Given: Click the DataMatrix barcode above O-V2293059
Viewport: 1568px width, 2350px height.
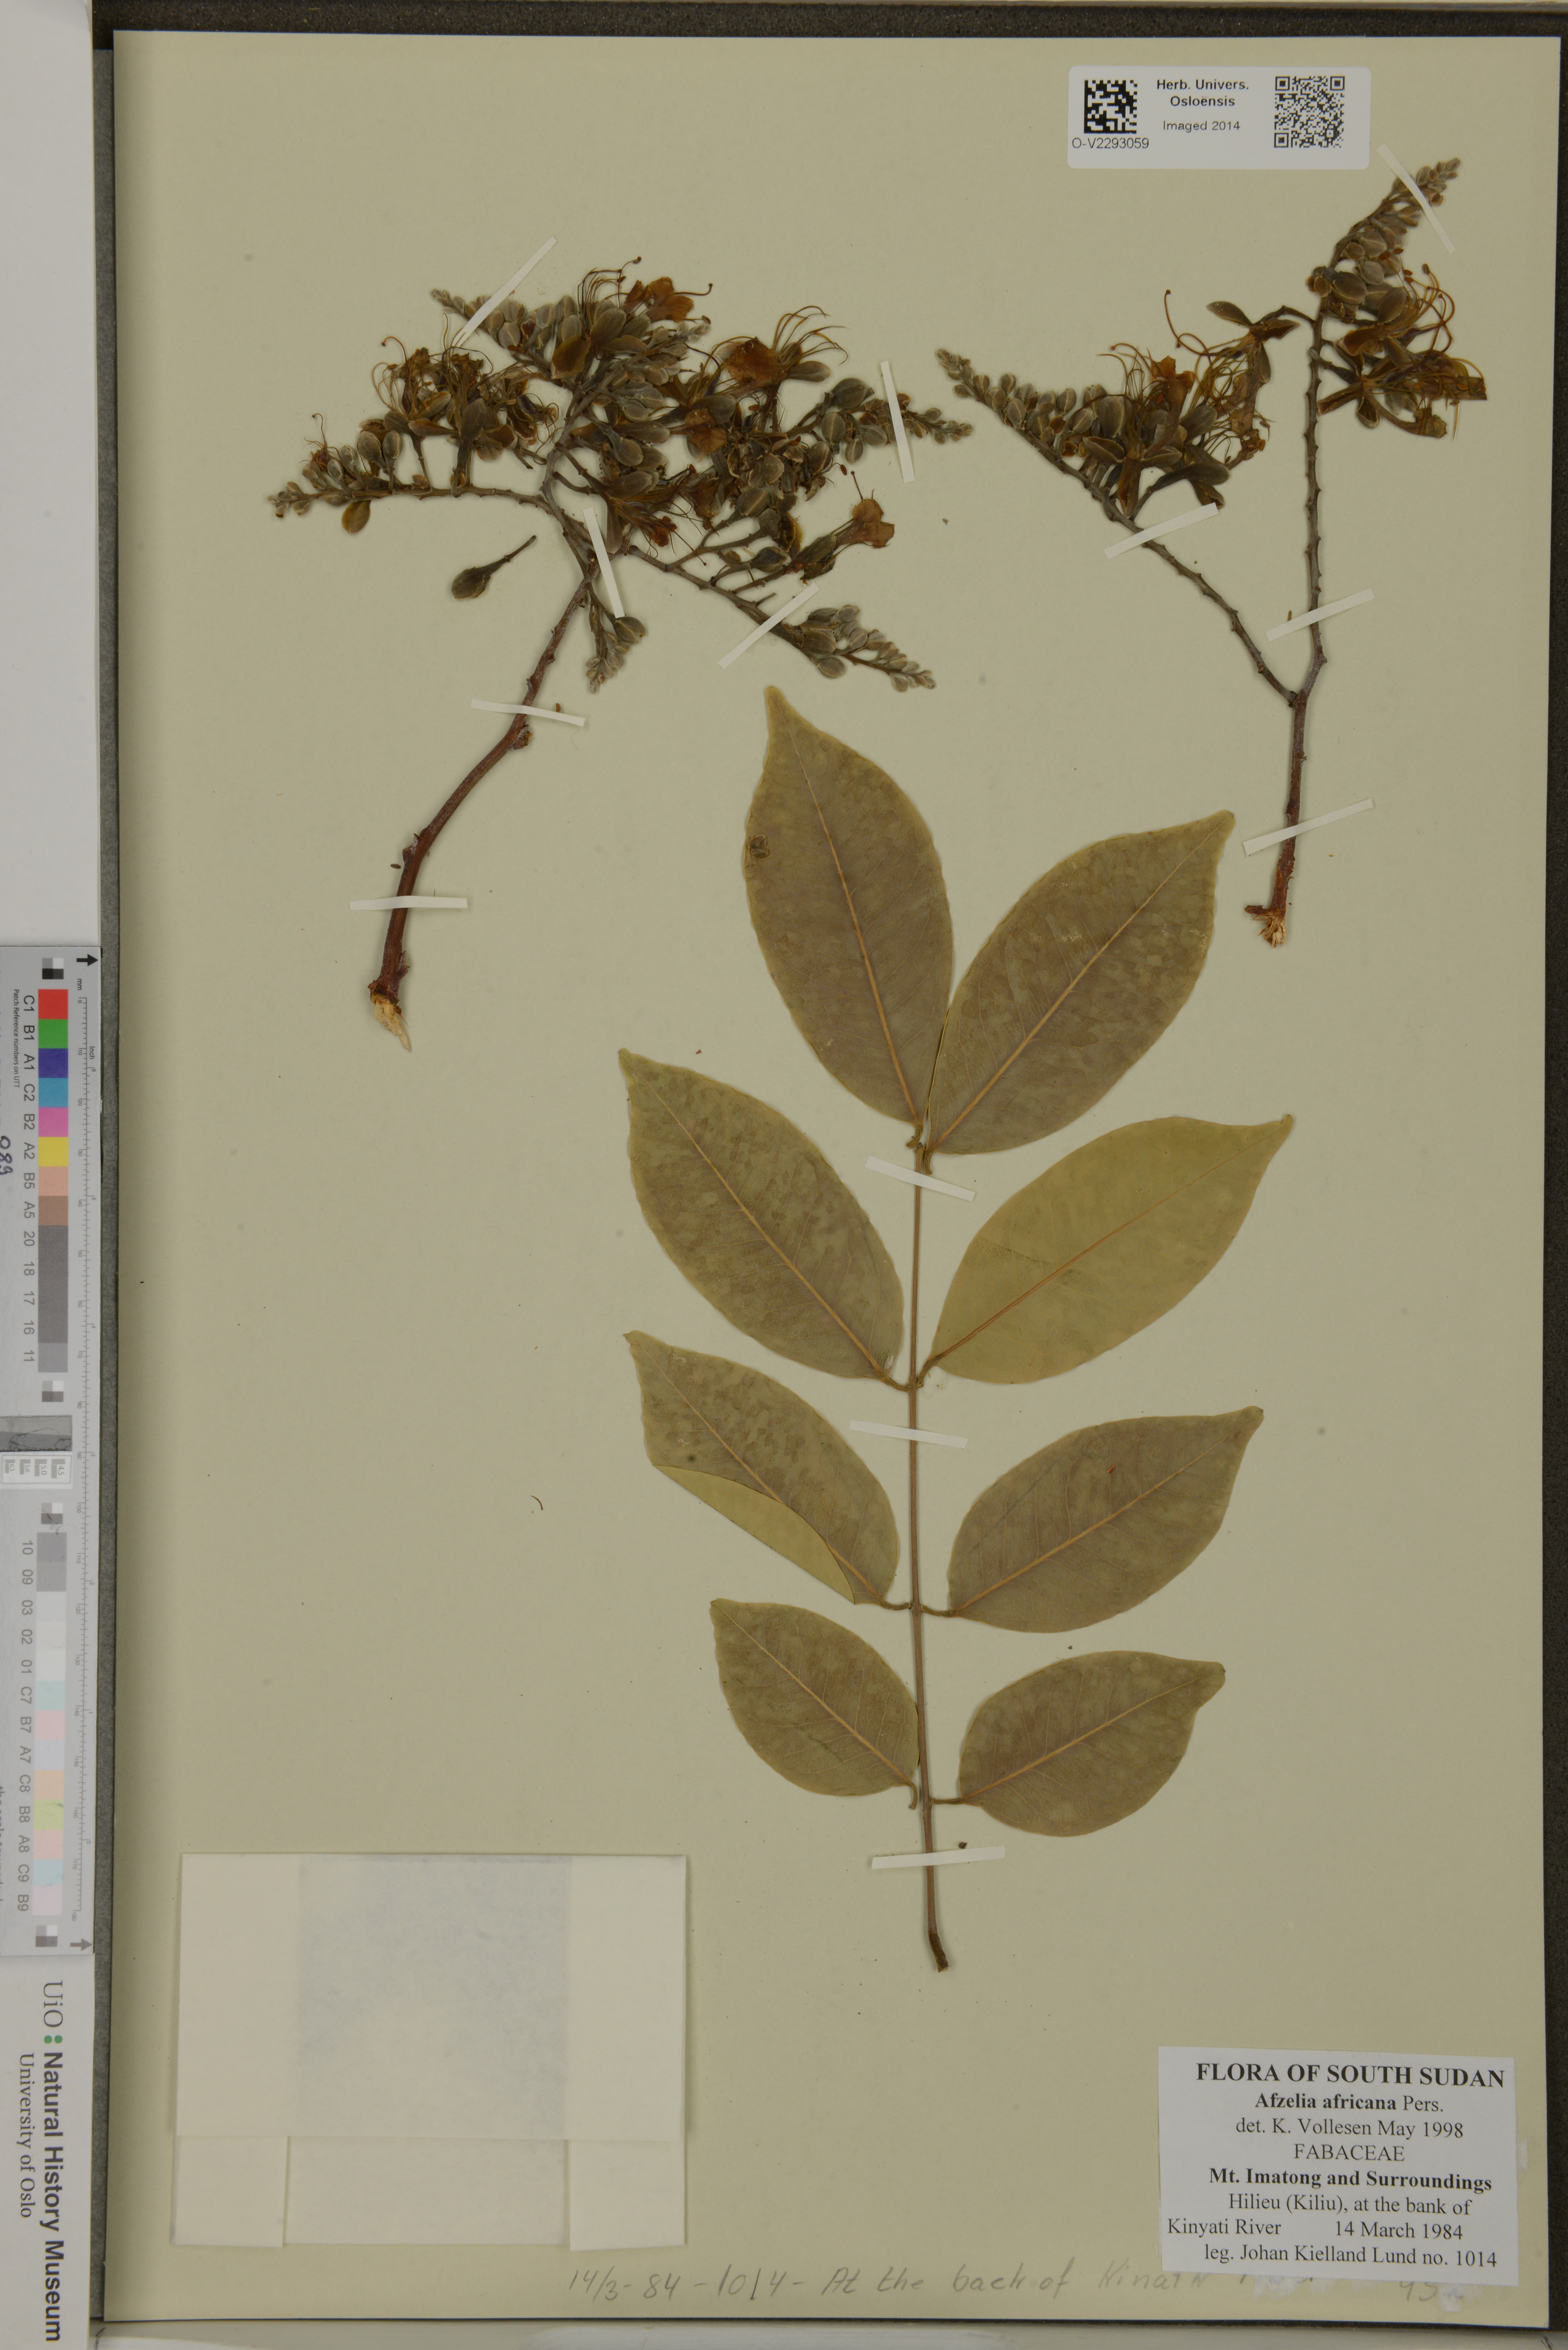Looking at the screenshot, I should point(1110,106).
